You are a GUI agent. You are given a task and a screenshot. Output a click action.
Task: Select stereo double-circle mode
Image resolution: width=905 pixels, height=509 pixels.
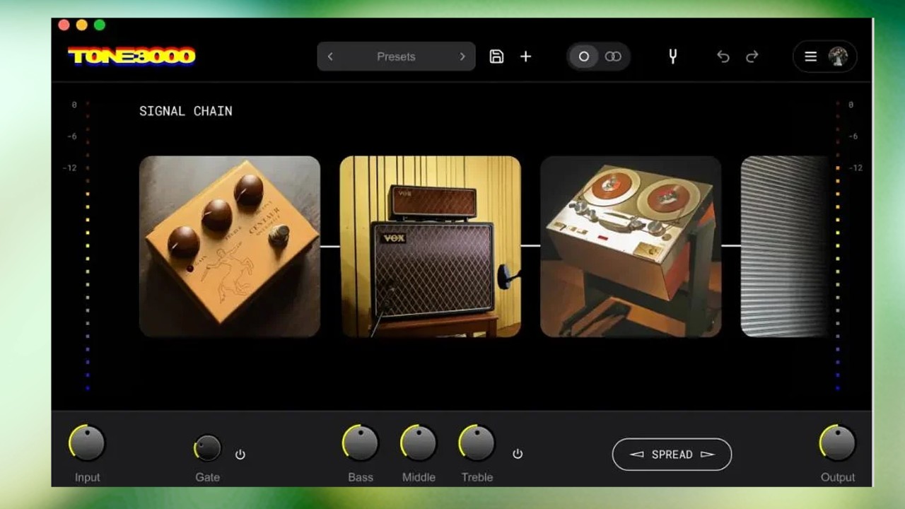point(613,57)
